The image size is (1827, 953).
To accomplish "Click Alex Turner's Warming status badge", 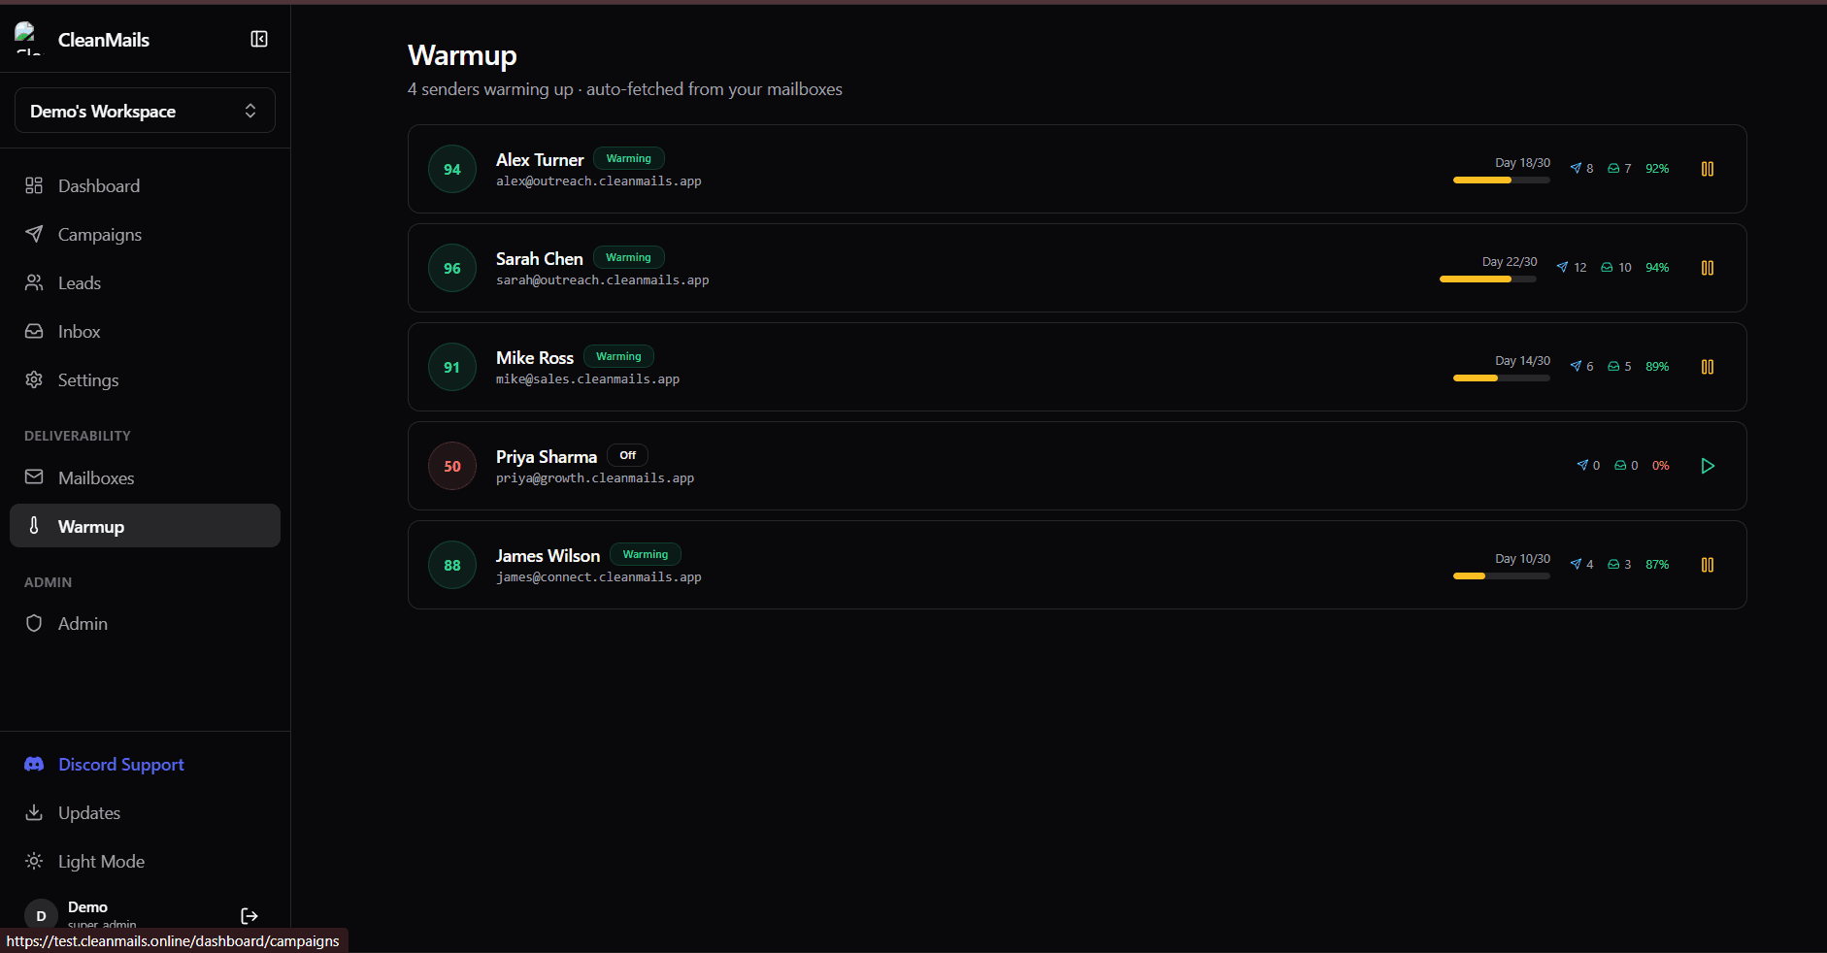I will coord(629,158).
